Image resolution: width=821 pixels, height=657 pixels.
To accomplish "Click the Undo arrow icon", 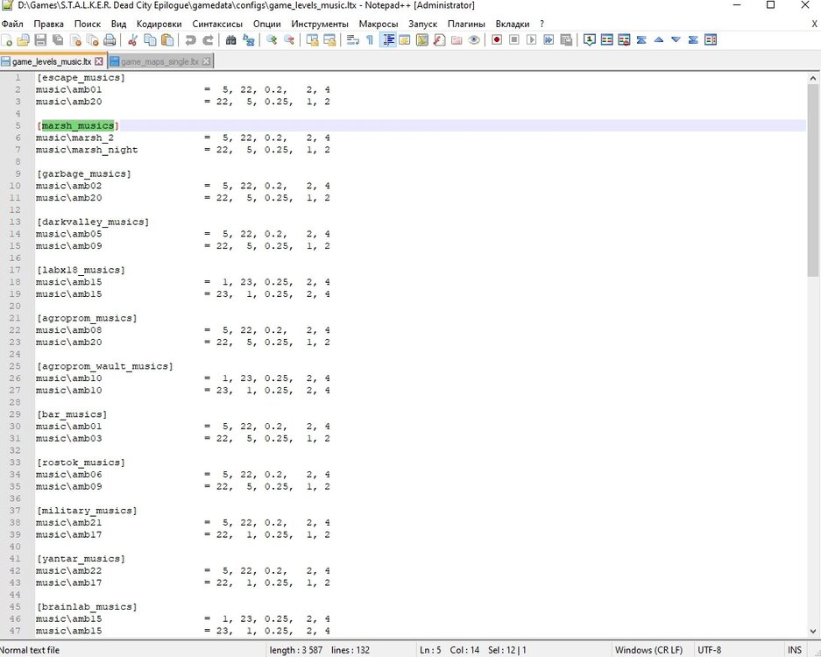I will tap(190, 40).
